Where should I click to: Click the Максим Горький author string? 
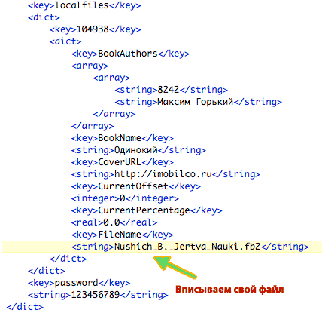[x=196, y=102]
